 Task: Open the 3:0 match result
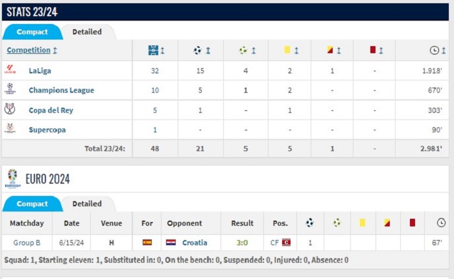click(x=242, y=243)
